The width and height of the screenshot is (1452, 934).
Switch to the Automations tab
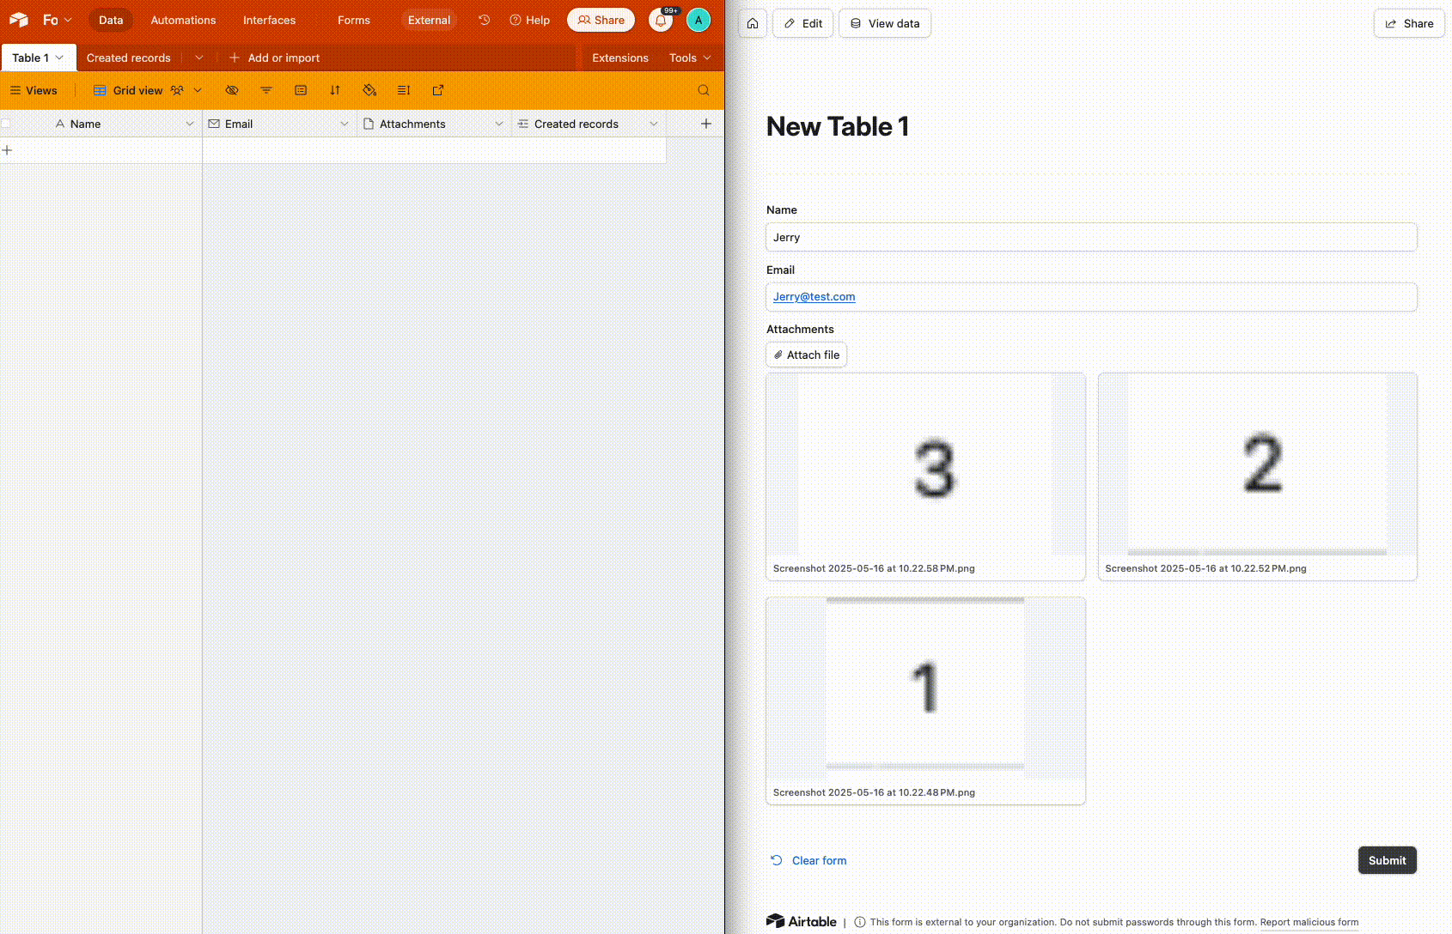[183, 20]
